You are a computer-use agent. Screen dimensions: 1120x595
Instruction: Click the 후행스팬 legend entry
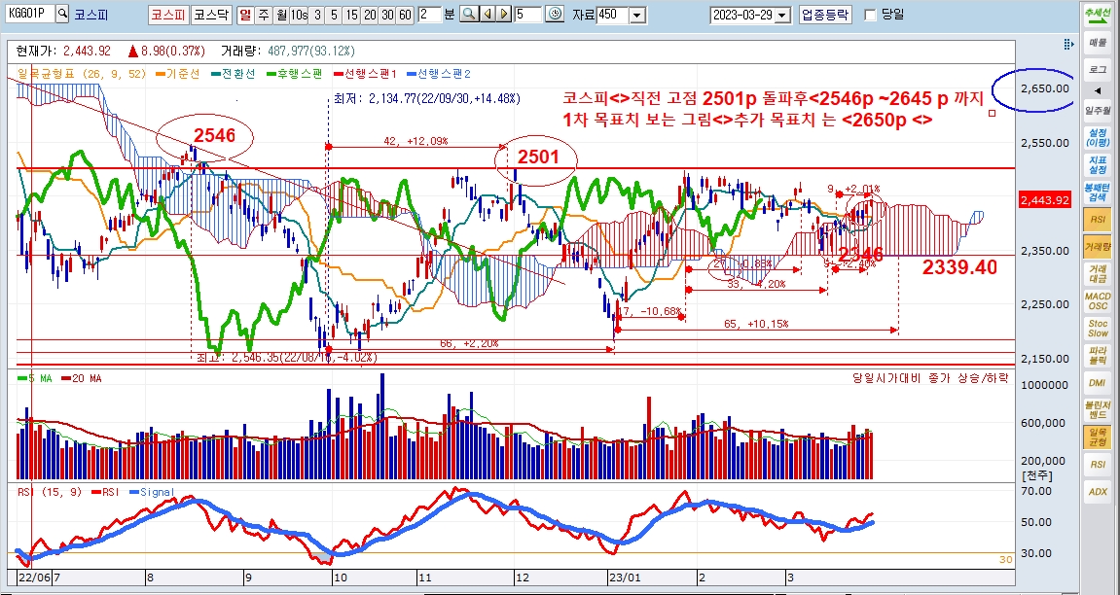[295, 74]
